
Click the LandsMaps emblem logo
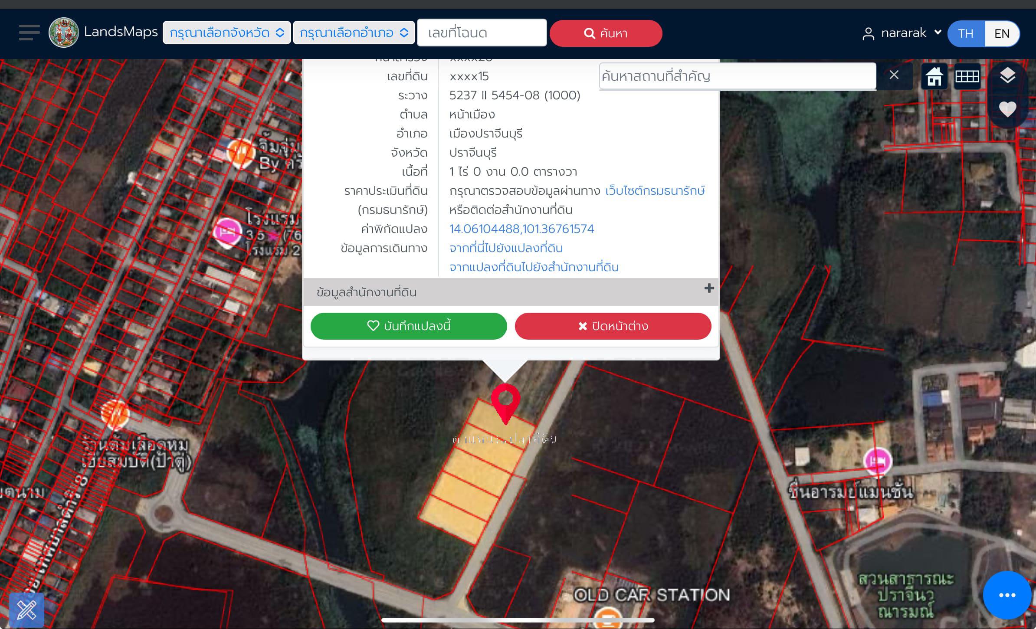click(64, 33)
